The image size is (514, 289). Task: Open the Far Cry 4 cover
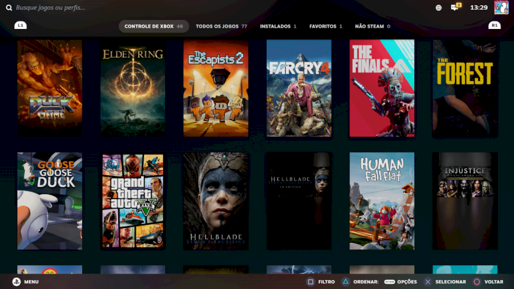tap(299, 88)
